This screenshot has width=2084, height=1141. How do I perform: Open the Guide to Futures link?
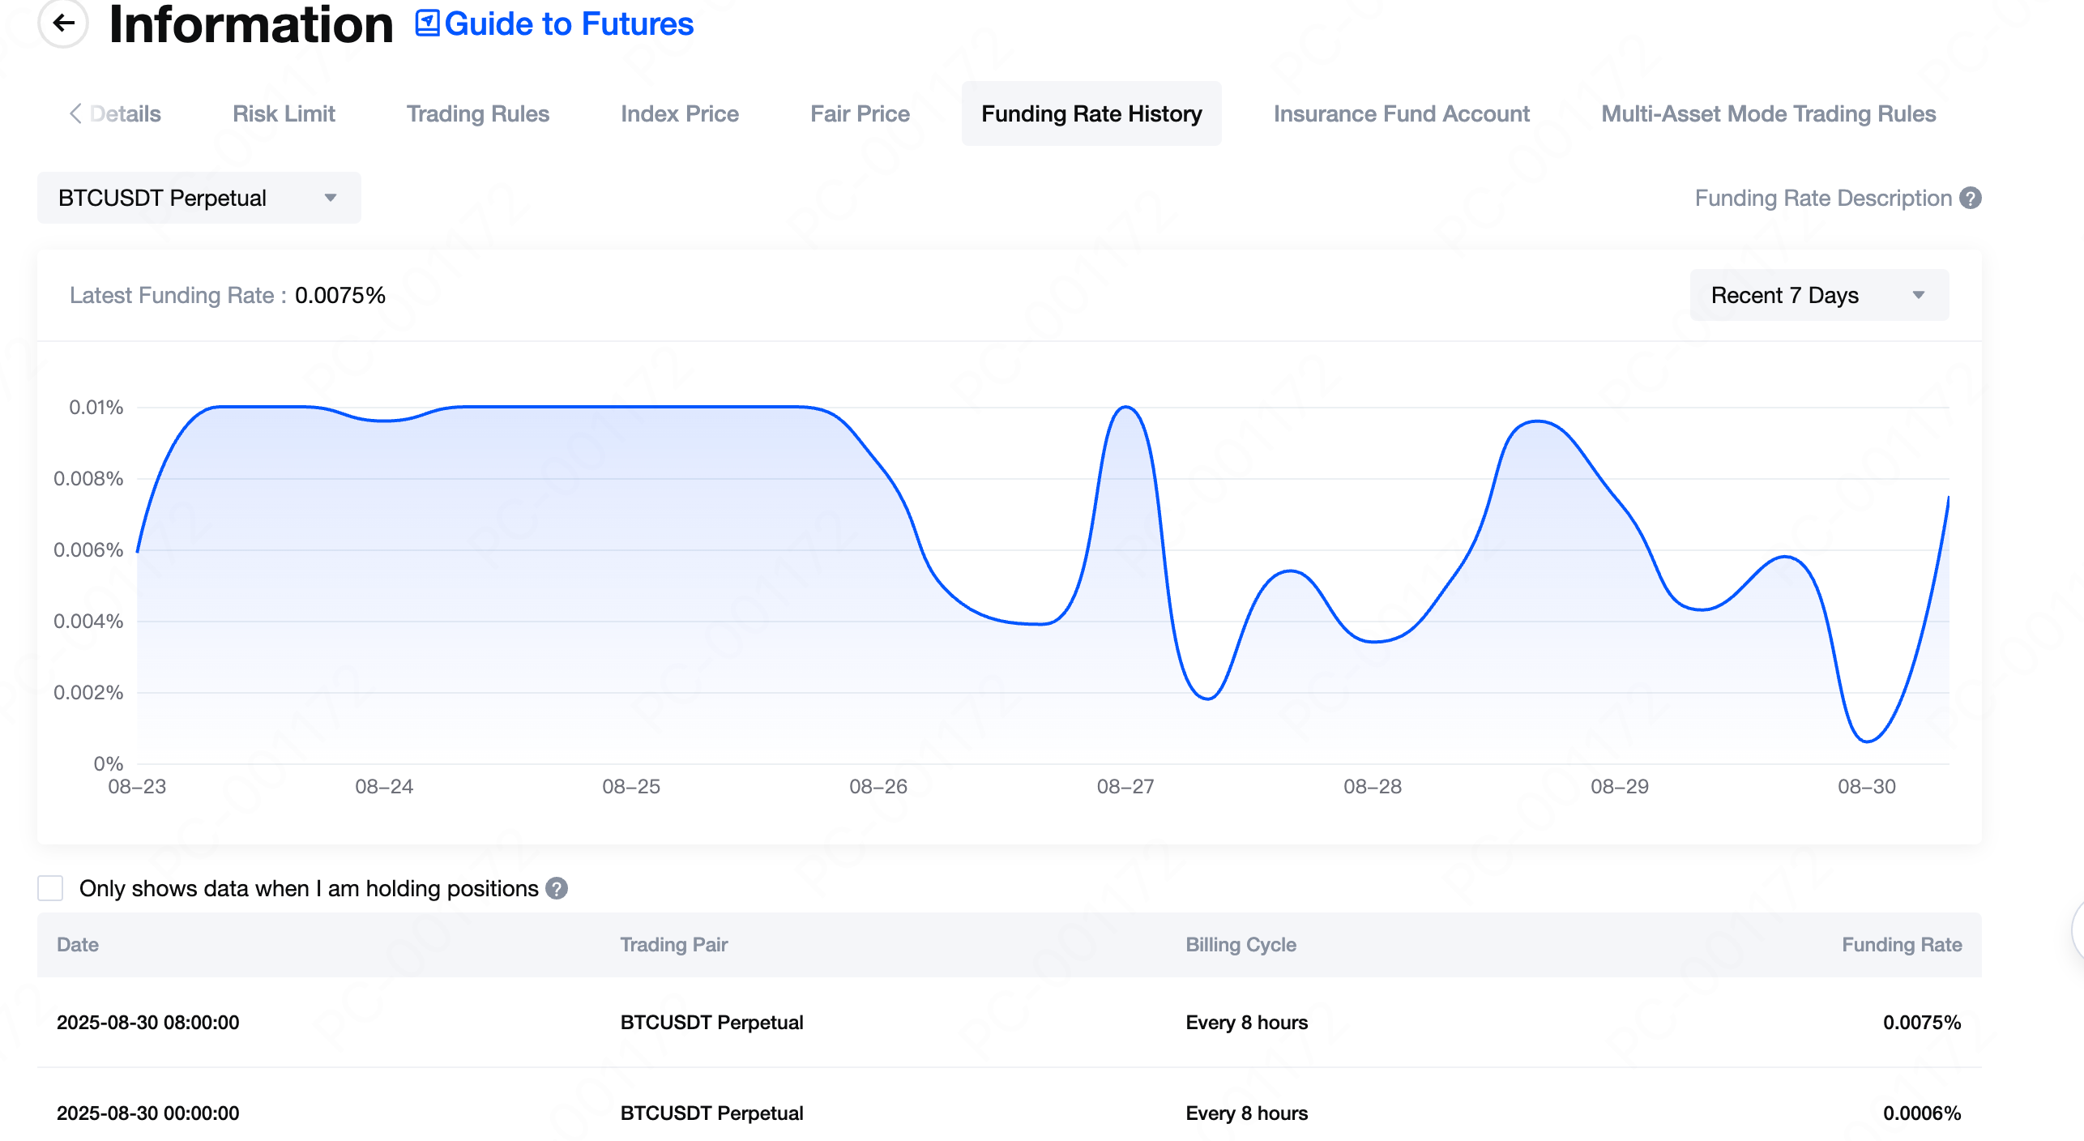coord(569,24)
